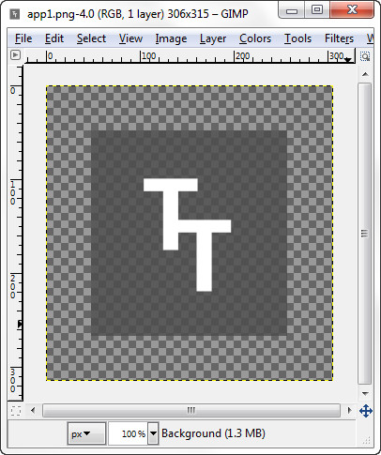Open the px unit dropdown
This screenshot has width=381, height=455.
pos(86,433)
